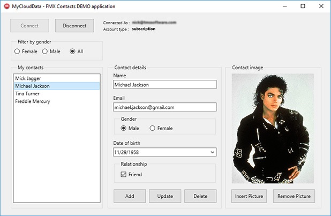Update the selected contact
Viewport: 331px width, 216px height.
coord(165,196)
